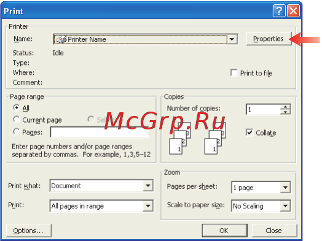This screenshot has width=322, height=241.
Task: Open the Print what dropdown
Action: click(x=148, y=186)
